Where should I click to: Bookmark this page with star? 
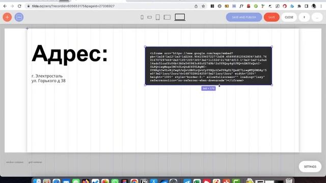(203, 6)
